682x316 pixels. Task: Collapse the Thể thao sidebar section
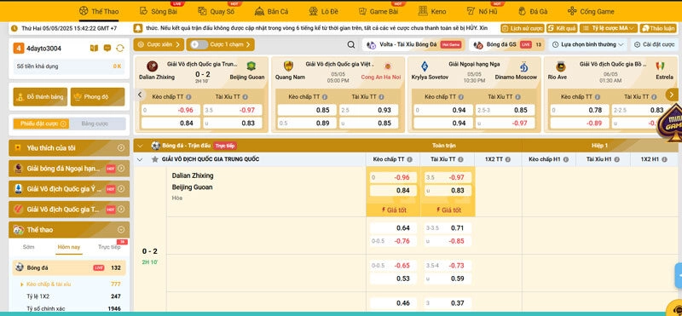click(x=121, y=229)
